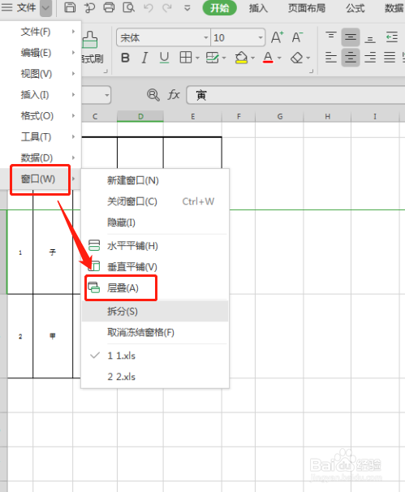The height and width of the screenshot is (492, 405).
Task: Expand the font color dropdown arrow
Action: coord(279,58)
